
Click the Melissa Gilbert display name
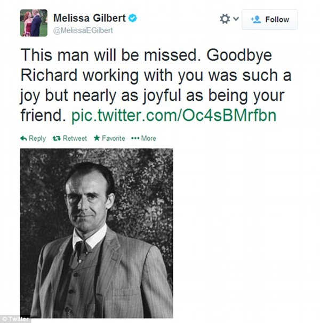click(90, 18)
